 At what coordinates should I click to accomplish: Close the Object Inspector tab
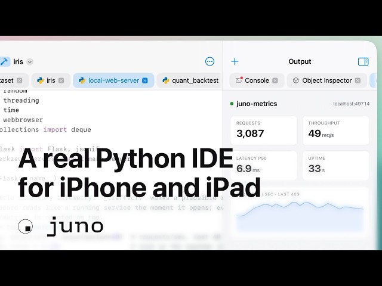pos(358,80)
